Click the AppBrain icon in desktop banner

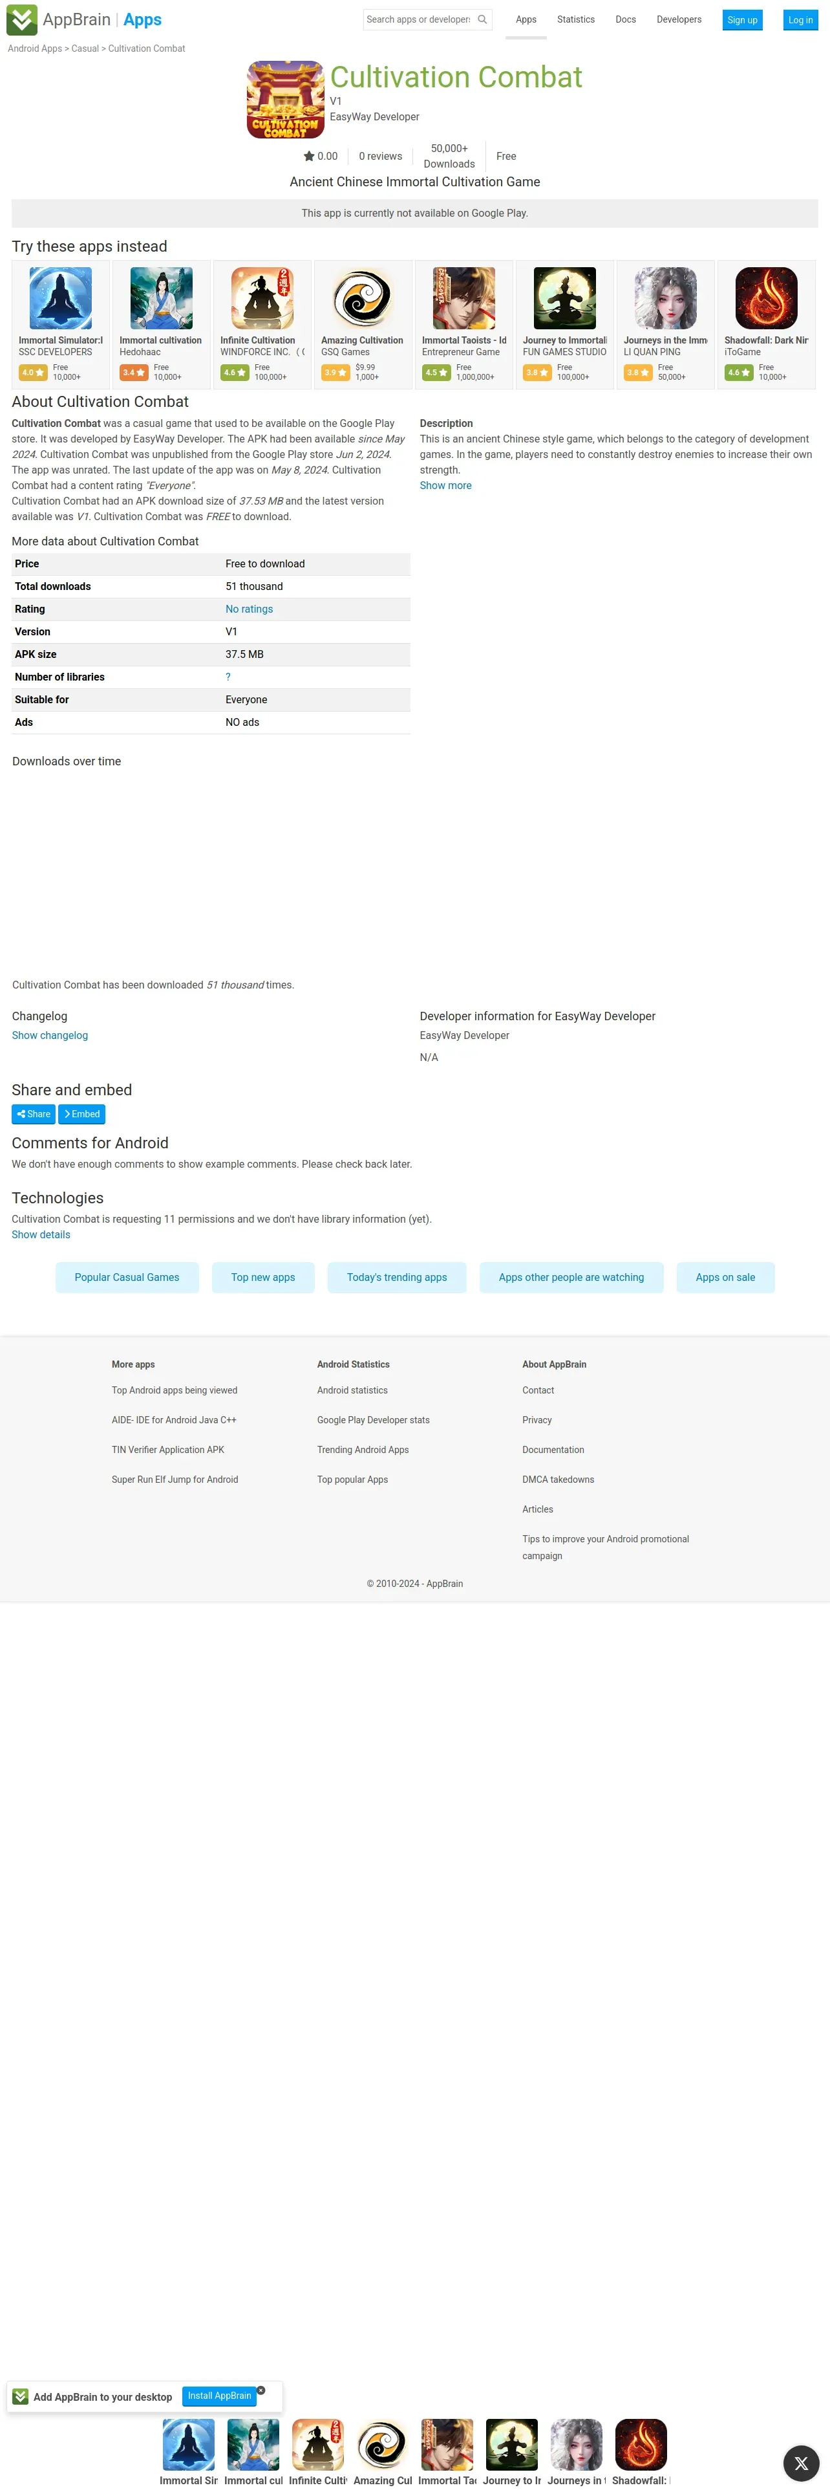pos(20,2396)
